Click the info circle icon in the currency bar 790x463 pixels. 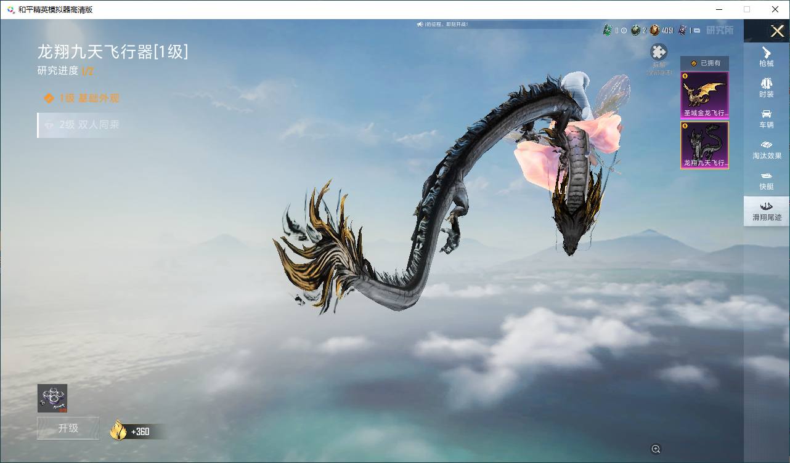(624, 30)
